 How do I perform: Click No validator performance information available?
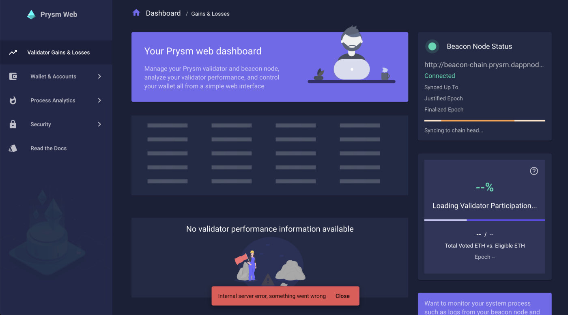tap(270, 229)
